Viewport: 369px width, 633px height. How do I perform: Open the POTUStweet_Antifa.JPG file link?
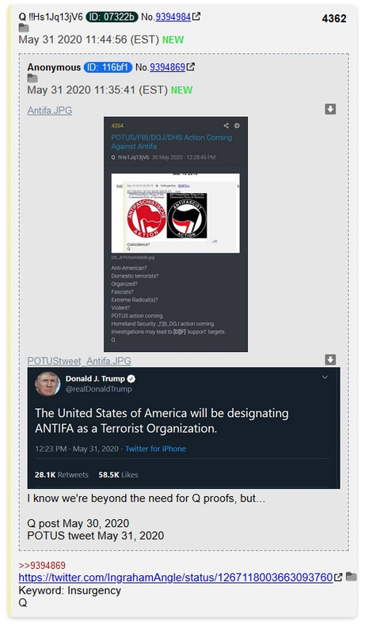(x=79, y=361)
